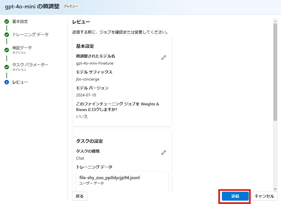Click the ユーザー データ label under the file
281x204 pixels.
(91, 183)
